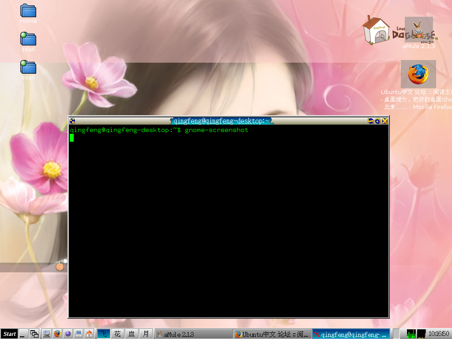Switch to workspace 月
The height and width of the screenshot is (339, 452).
point(146,334)
